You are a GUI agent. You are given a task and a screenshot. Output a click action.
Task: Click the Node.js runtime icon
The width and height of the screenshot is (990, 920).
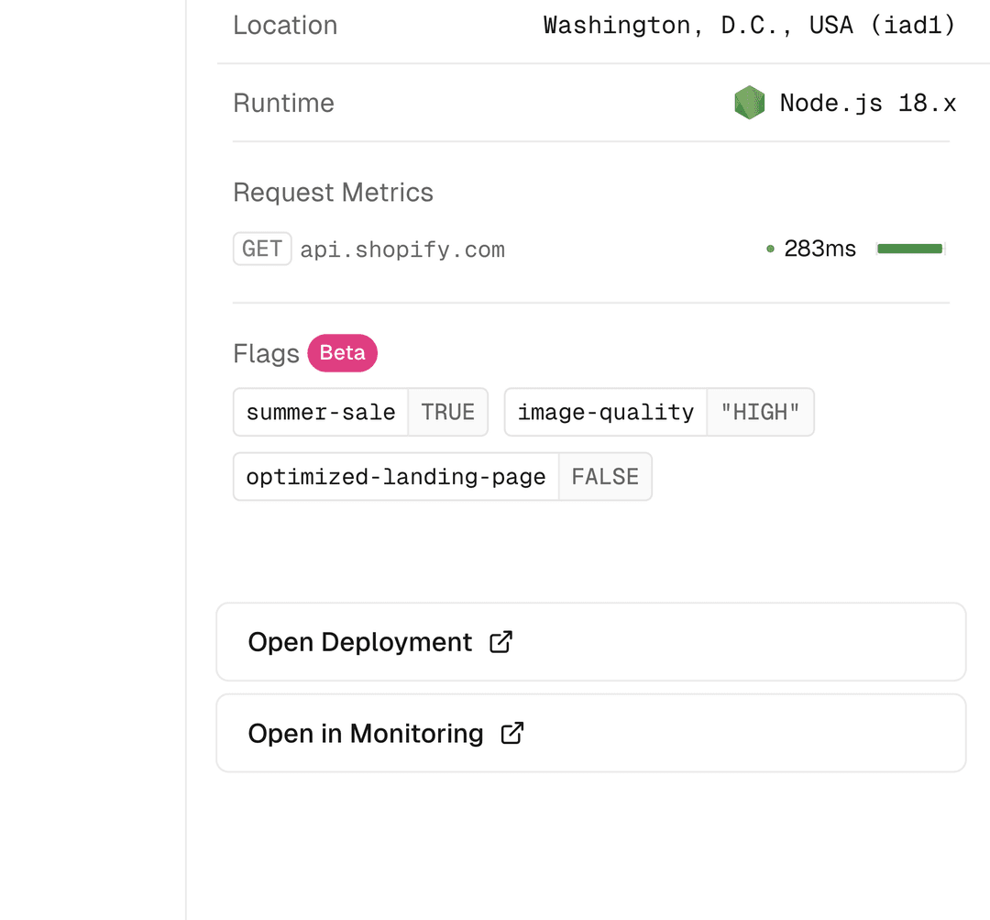tap(749, 103)
